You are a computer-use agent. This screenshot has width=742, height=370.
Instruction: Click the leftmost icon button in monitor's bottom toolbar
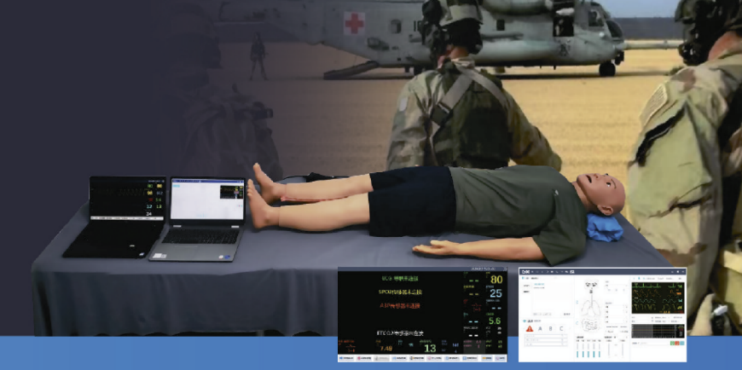(347, 358)
